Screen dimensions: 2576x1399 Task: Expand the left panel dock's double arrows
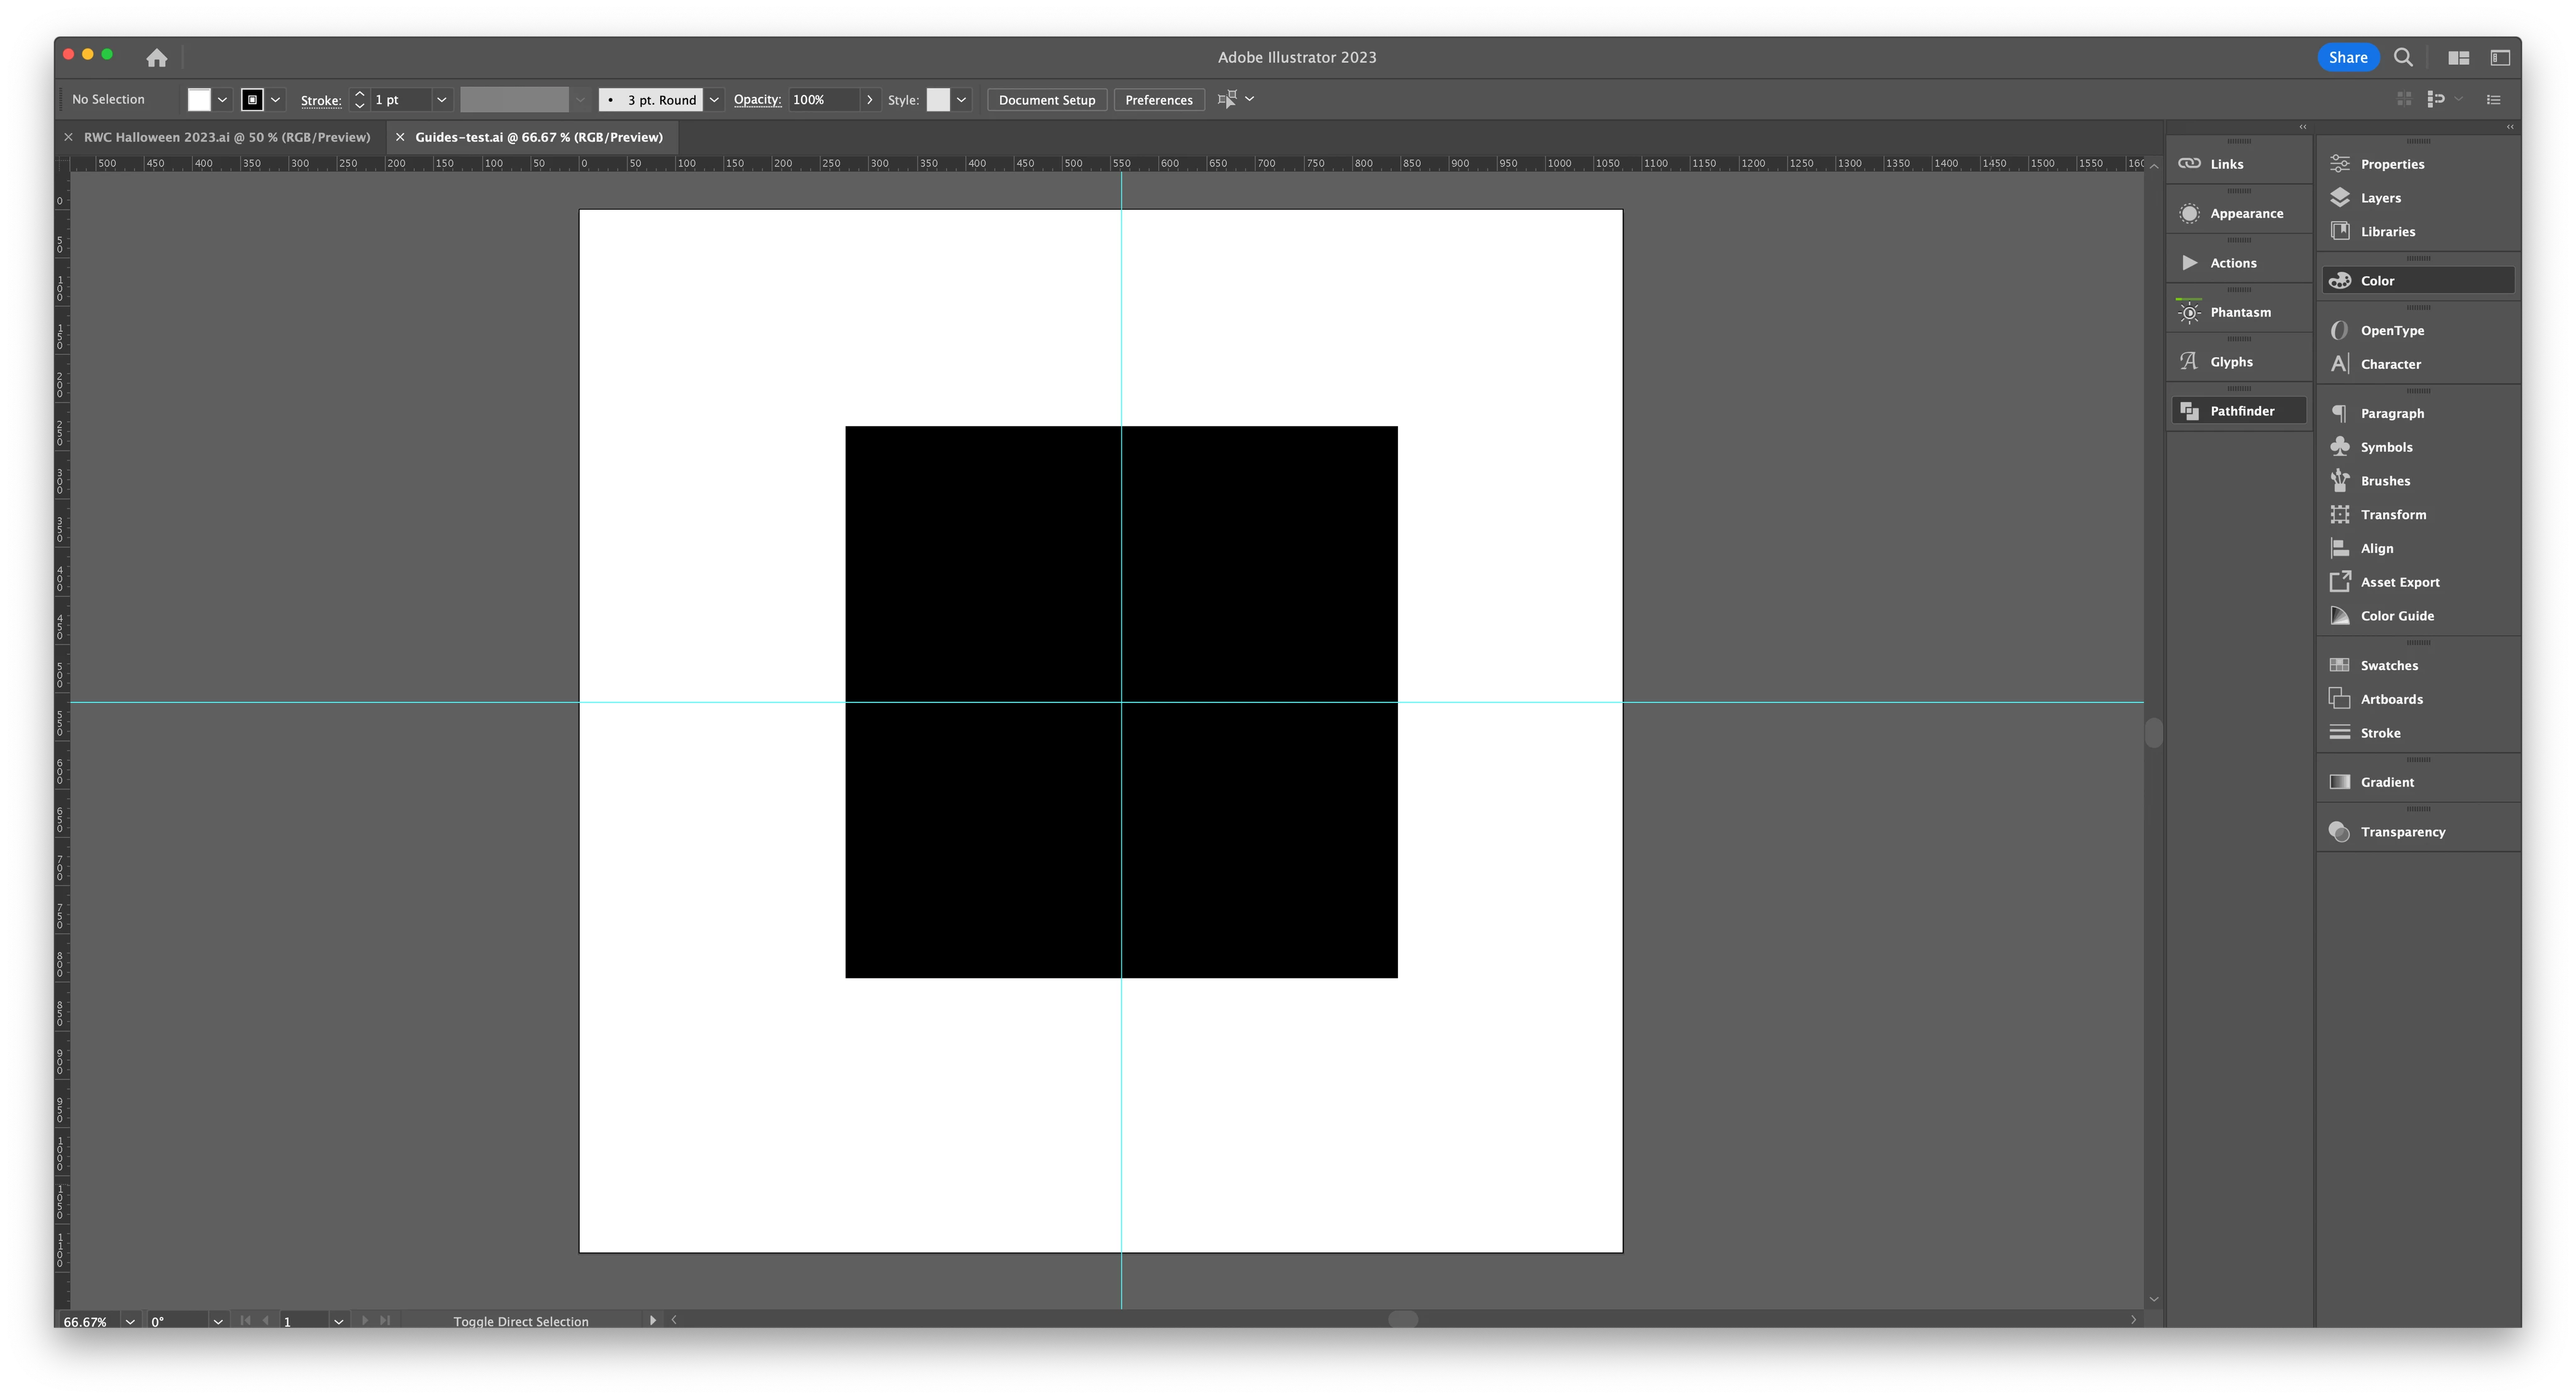coord(2303,127)
